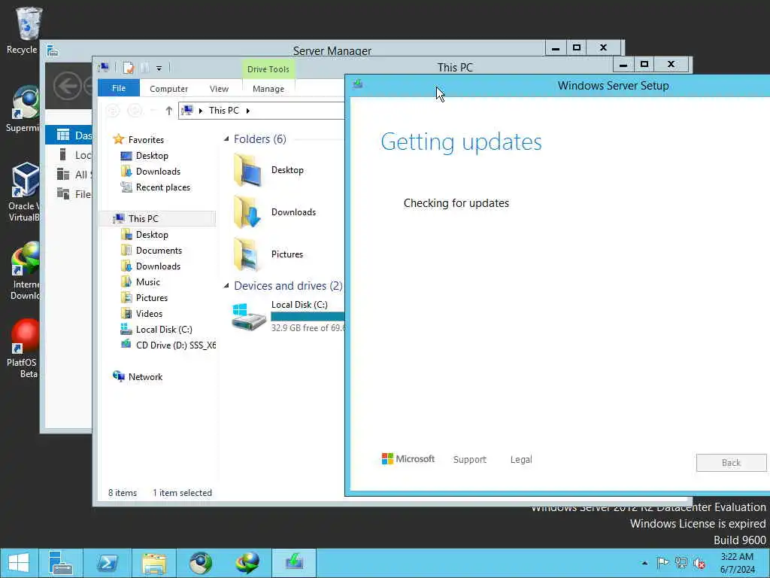Open the Customize Quick Access Toolbar dropdown
Screen dimensions: 770x578
(x=159, y=68)
